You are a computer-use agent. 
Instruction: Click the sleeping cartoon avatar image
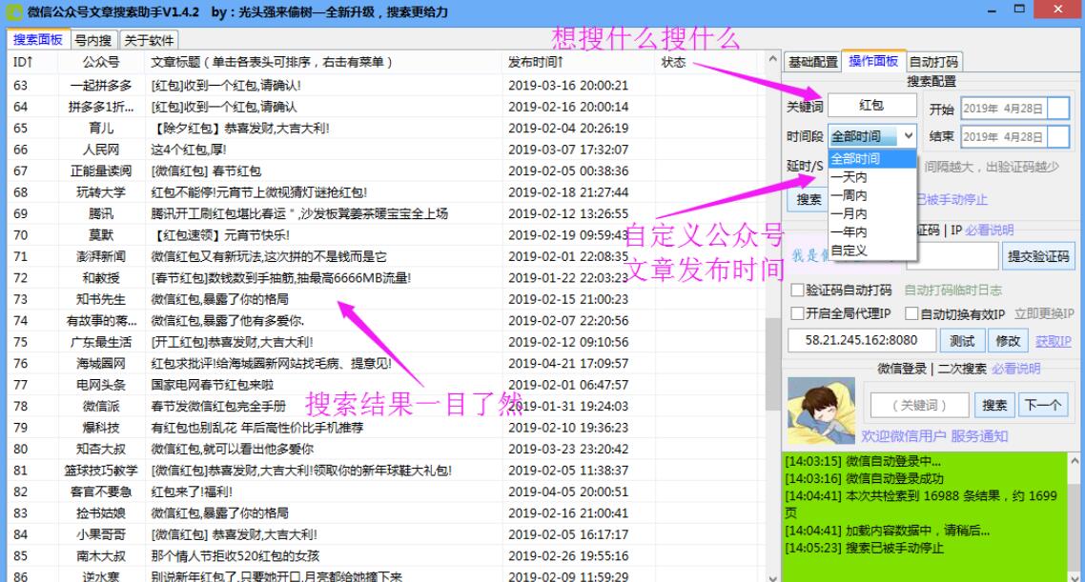click(x=821, y=411)
